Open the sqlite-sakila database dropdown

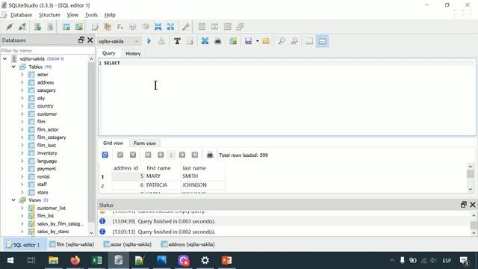[x=119, y=41]
